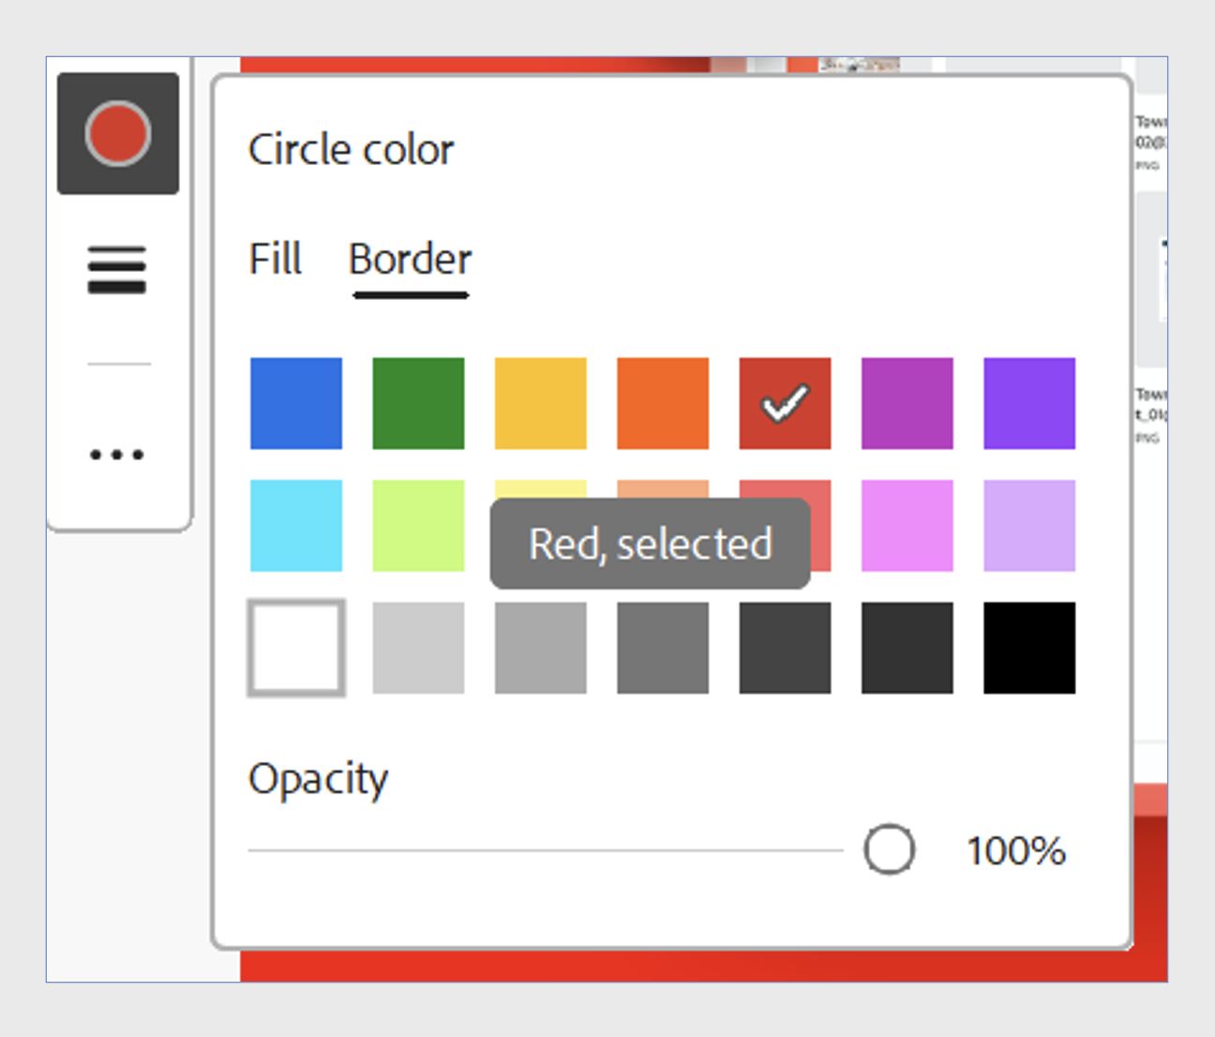Viewport: 1215px width, 1037px height.
Task: Open the three-dot more options menu
Action: (117, 456)
